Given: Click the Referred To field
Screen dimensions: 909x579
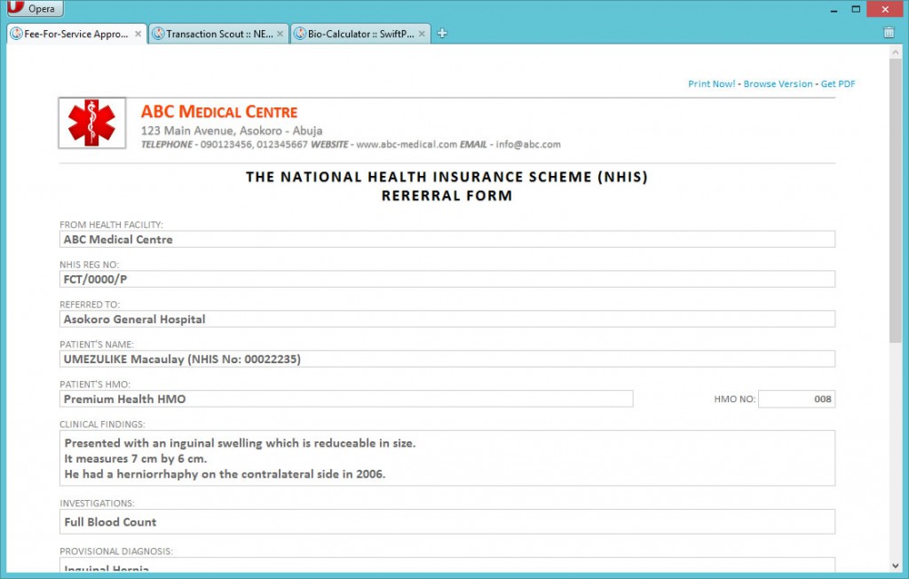Looking at the screenshot, I should (447, 319).
